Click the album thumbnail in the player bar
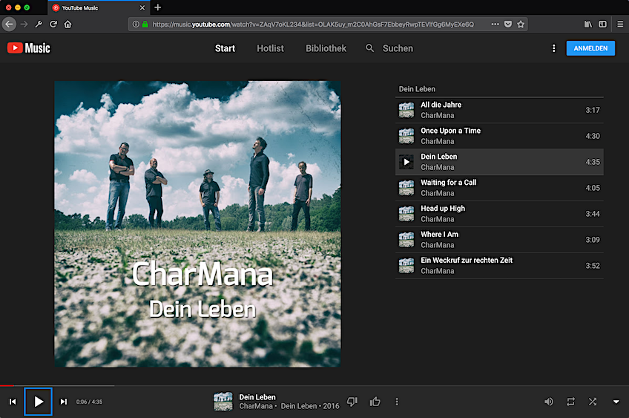The height and width of the screenshot is (418, 629). click(223, 402)
